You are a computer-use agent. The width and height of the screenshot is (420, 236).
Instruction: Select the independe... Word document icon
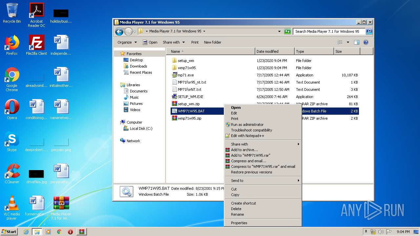[61, 45]
